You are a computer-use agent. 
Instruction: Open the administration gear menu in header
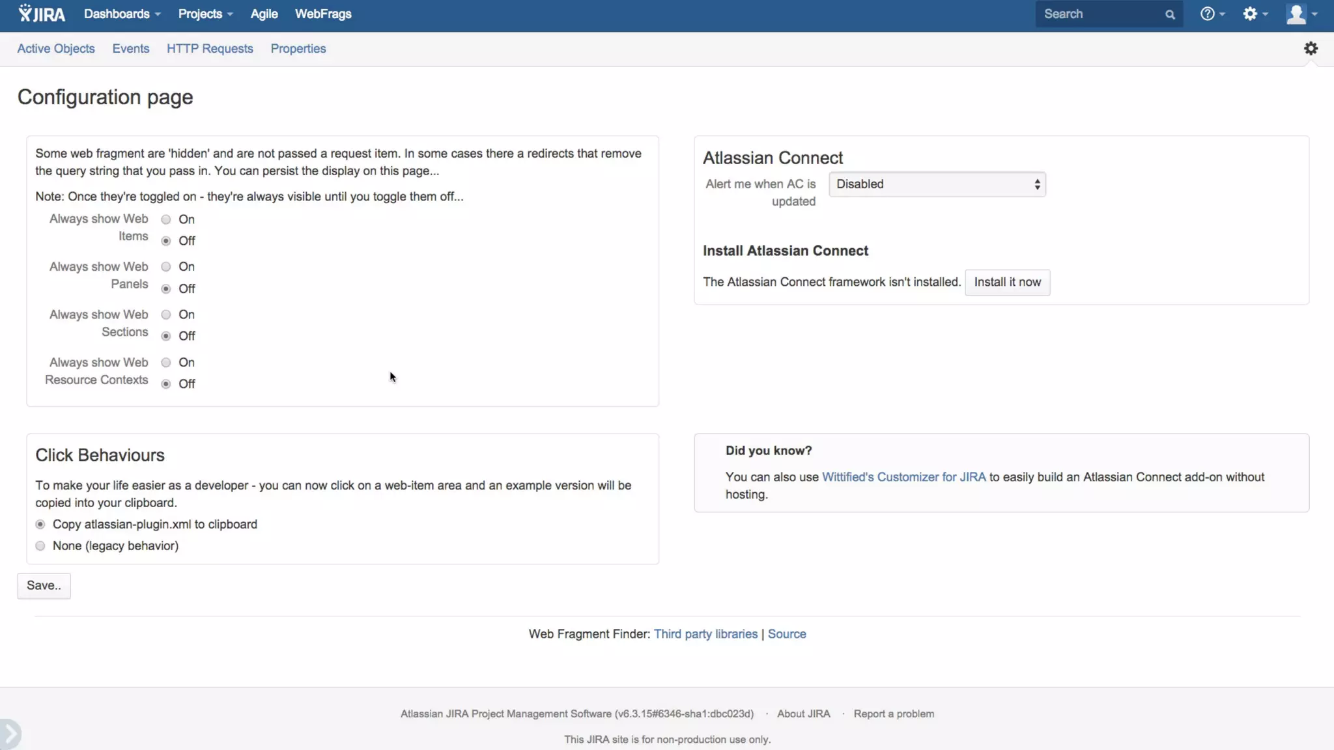click(1254, 14)
